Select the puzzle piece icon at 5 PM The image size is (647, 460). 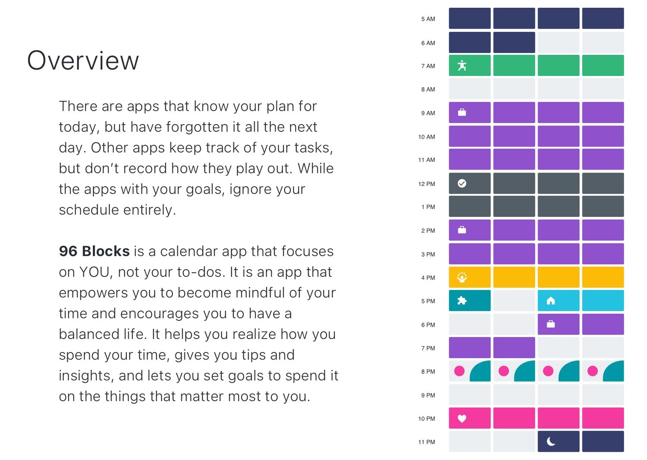462,301
